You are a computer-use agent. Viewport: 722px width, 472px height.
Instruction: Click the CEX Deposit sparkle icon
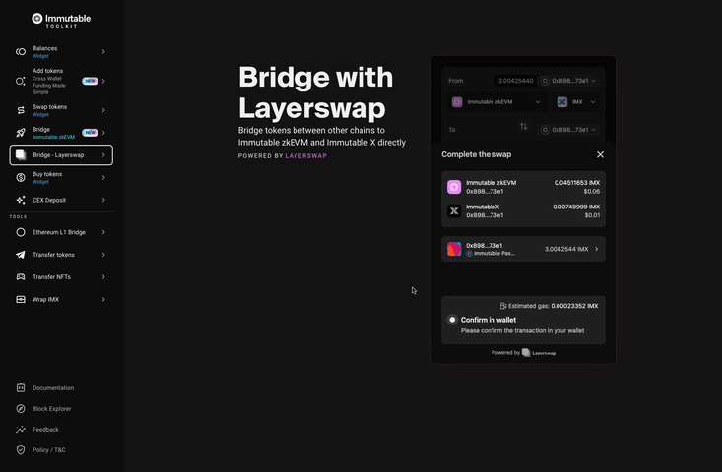click(x=21, y=200)
